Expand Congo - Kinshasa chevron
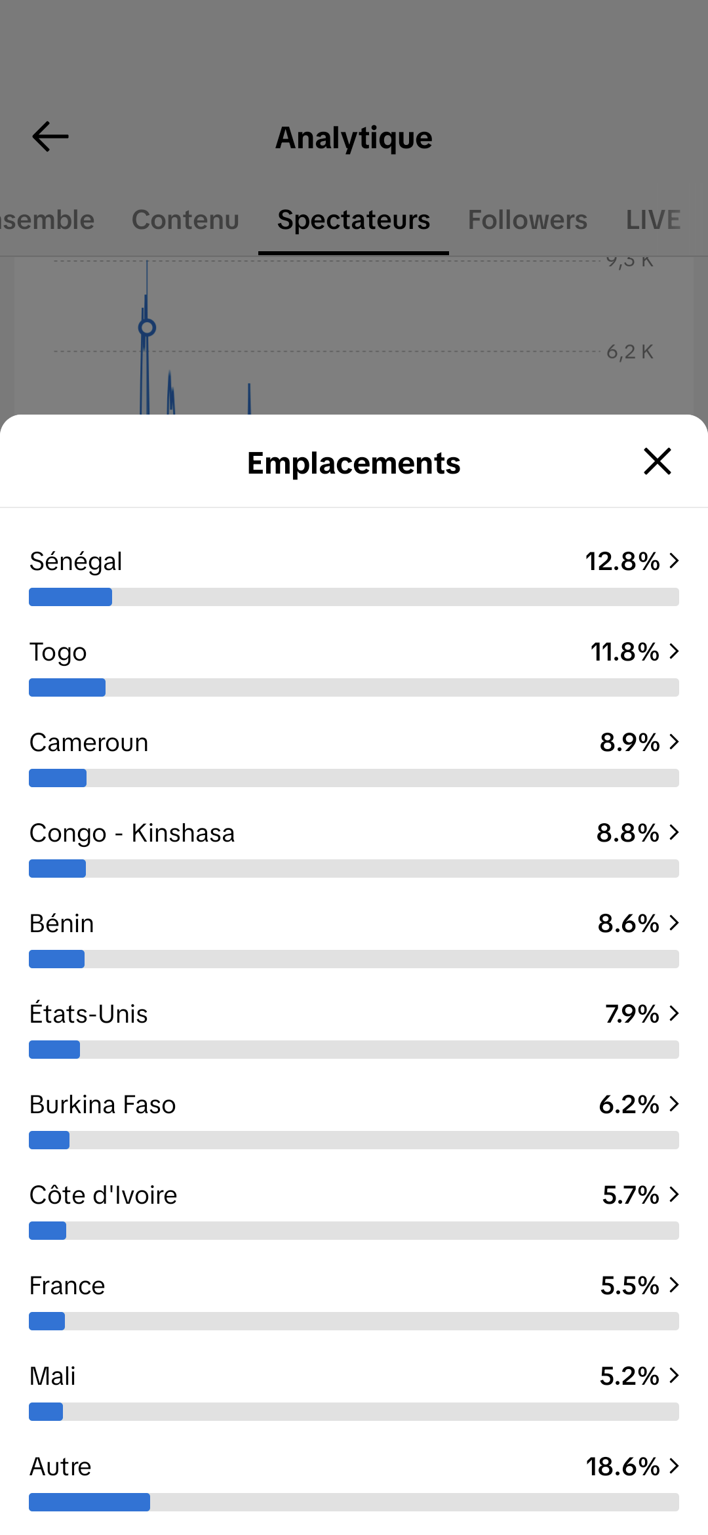708x1535 pixels. (x=674, y=832)
